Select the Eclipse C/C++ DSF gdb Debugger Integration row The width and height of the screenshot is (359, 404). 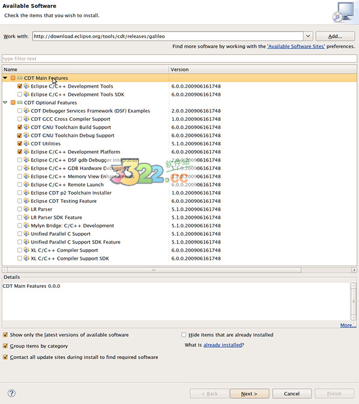pyautogui.click(x=180, y=160)
